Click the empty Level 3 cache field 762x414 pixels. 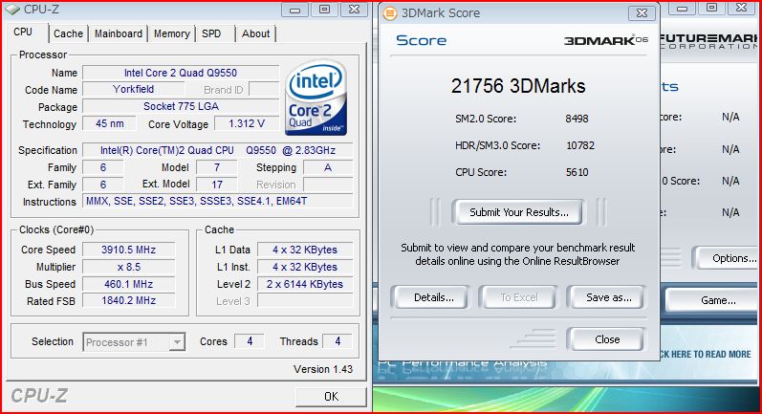305,301
